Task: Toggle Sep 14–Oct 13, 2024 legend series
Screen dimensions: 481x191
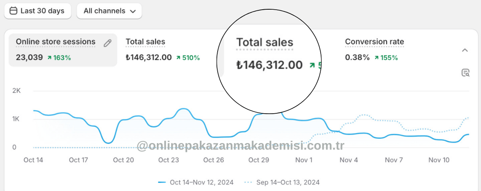Action: [282, 182]
